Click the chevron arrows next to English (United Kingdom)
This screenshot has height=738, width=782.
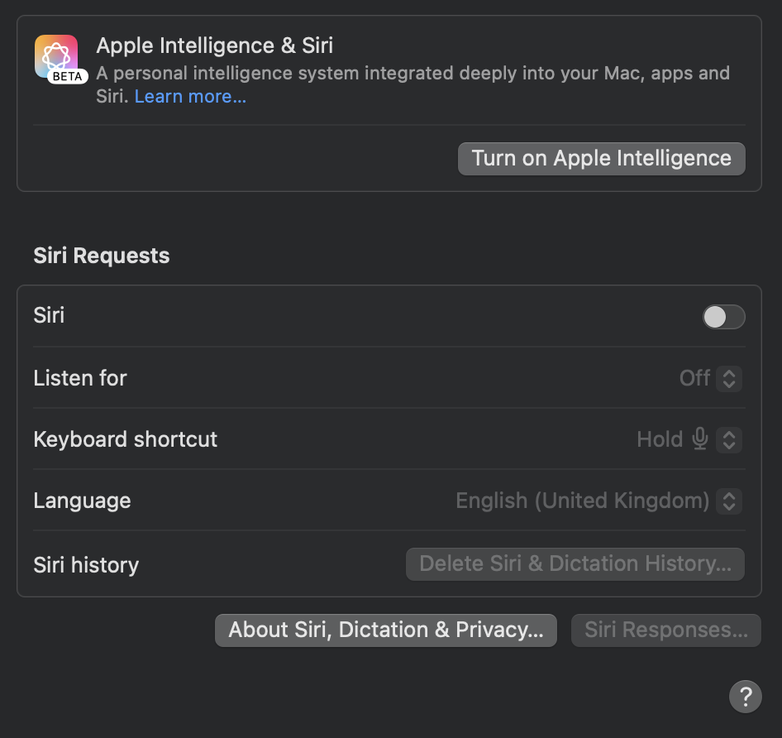point(729,501)
